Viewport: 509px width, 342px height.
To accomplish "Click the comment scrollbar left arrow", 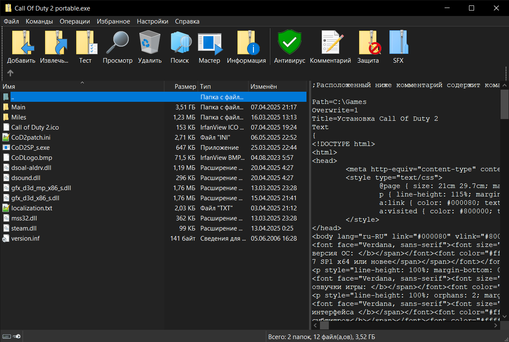I will tap(314, 326).
